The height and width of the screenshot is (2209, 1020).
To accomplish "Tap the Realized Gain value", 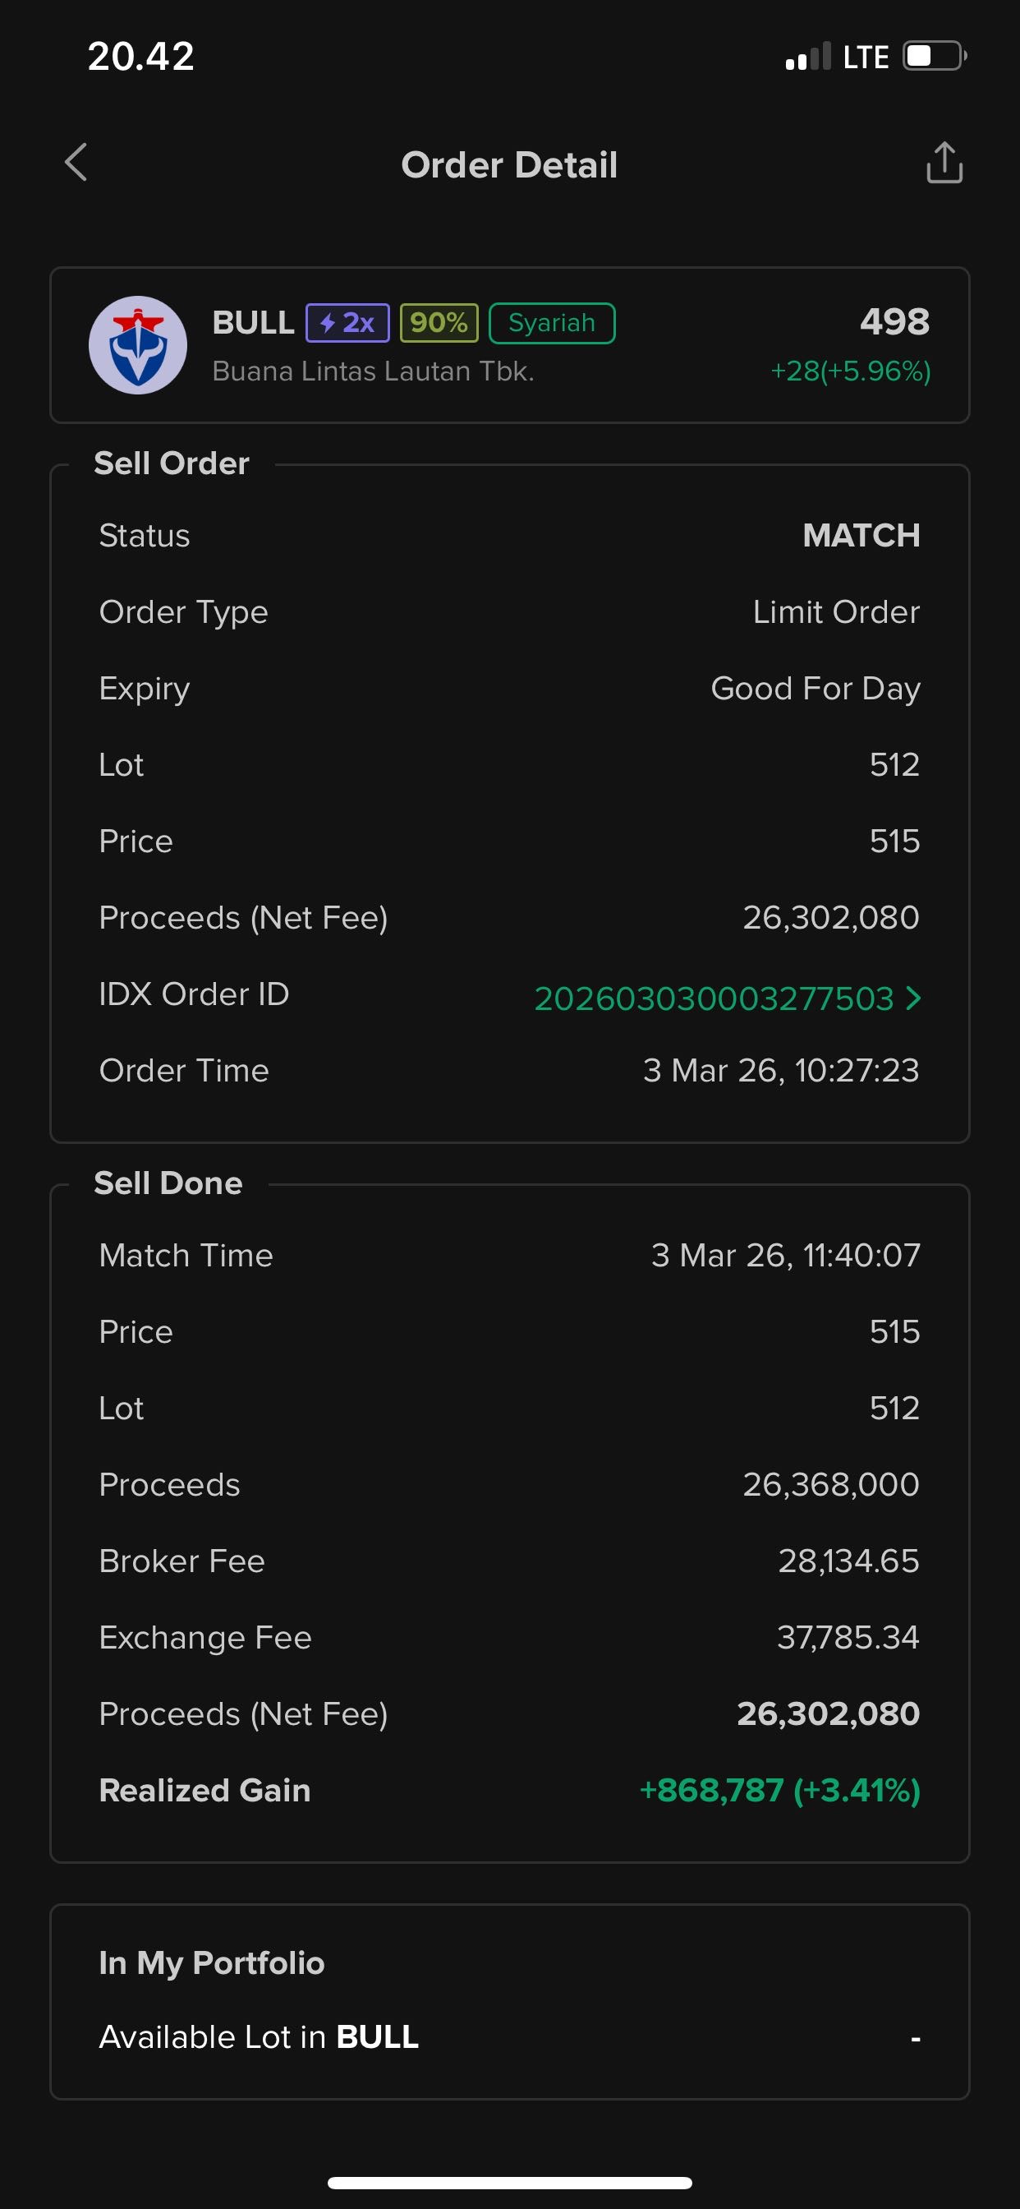I will tap(779, 1791).
